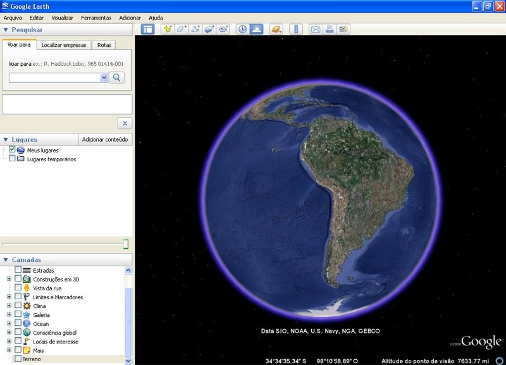Click the layers scrollbar up arrow

pos(128,270)
